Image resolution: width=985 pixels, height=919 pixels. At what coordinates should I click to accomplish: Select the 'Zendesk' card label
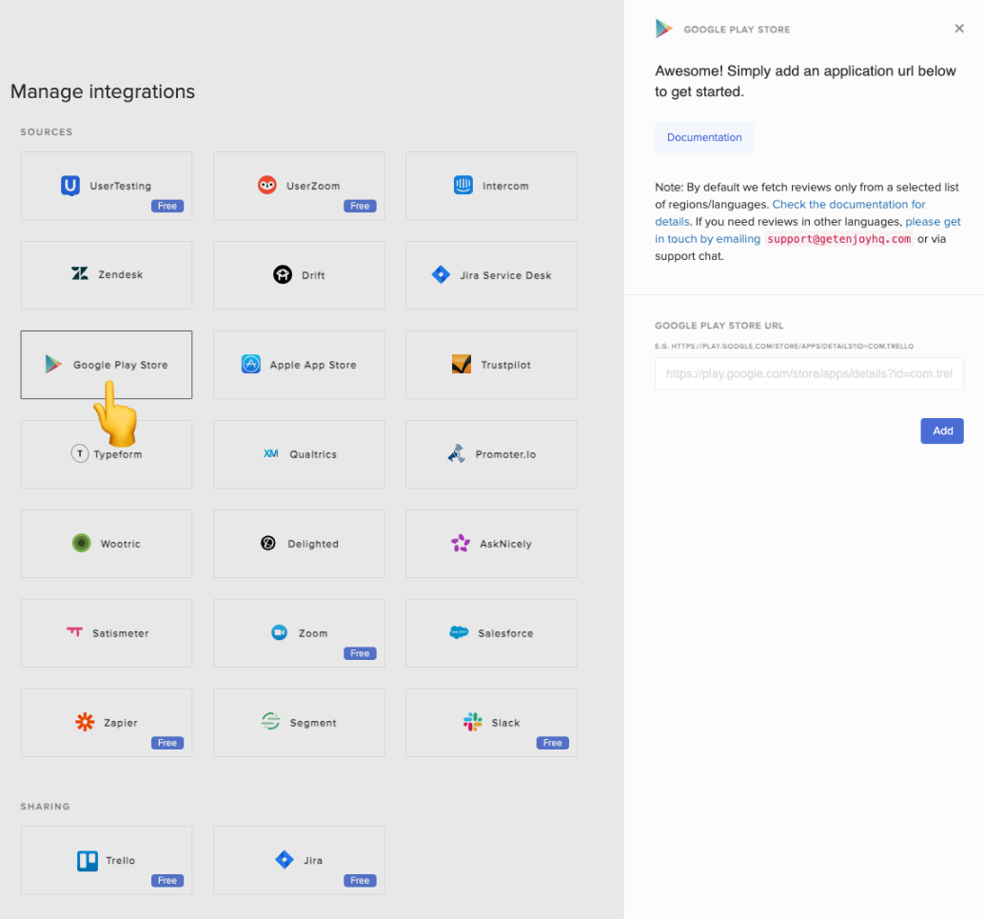tap(121, 274)
